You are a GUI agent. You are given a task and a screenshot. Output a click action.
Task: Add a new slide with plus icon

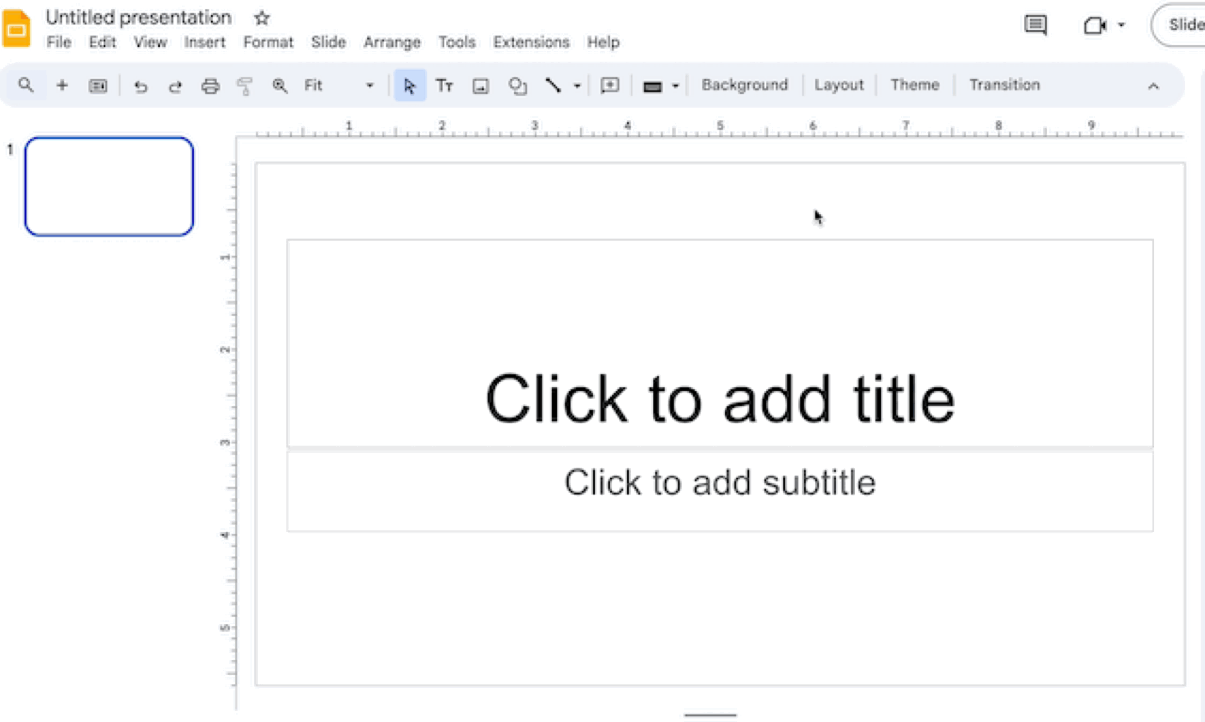click(x=62, y=86)
